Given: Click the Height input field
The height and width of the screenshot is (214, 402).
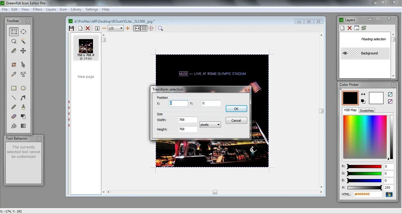Looking at the screenshot, I should pyautogui.click(x=188, y=129).
